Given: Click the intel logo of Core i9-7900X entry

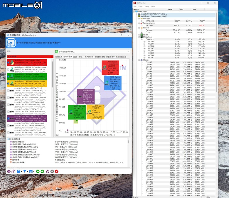Looking at the screenshot, I should point(12,91).
